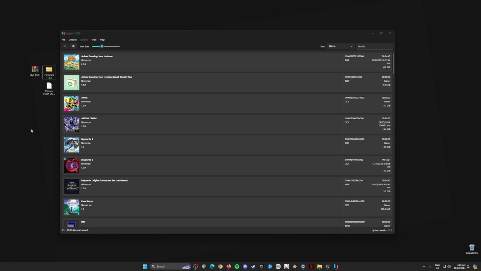This screenshot has width=481, height=271.
Task: Select the ARMS game cover
Action: (x=71, y=104)
